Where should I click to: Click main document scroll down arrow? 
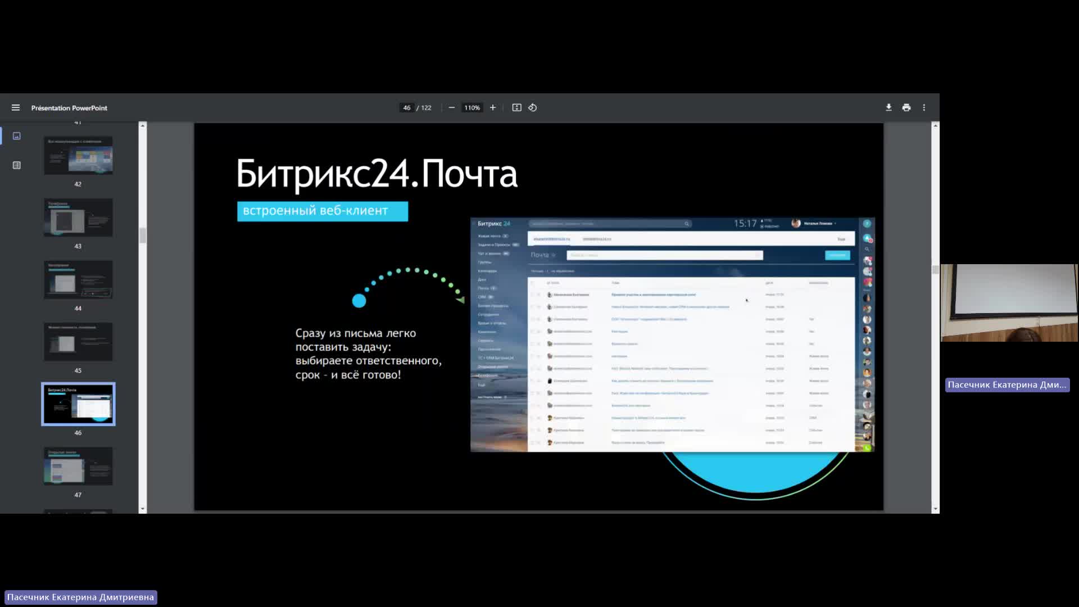[935, 509]
